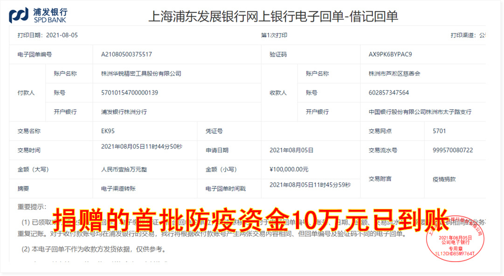Click the 收款人 label
This screenshot has height=276, width=504.
(x=278, y=93)
